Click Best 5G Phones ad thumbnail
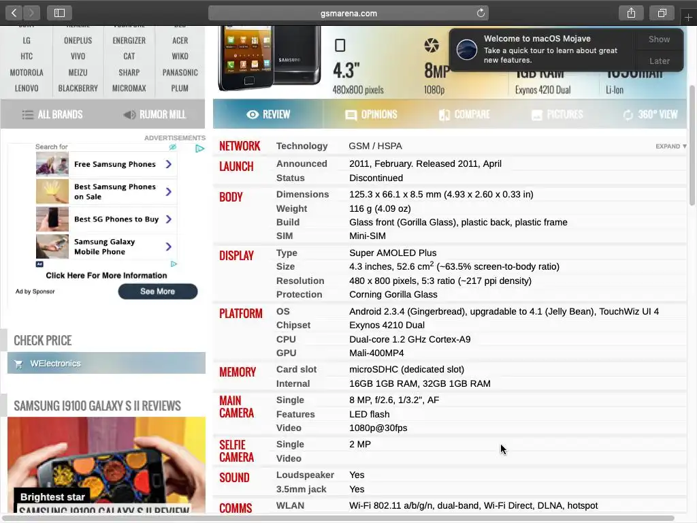 point(52,219)
